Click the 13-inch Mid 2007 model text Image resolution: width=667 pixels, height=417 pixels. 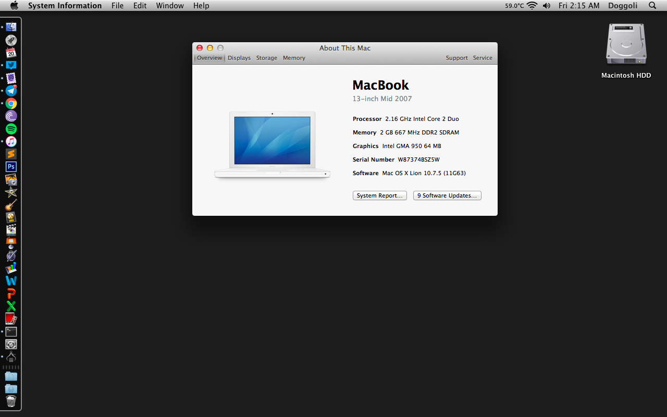pos(382,99)
